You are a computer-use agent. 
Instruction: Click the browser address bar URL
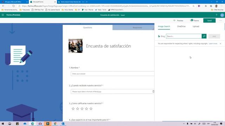point(106,6)
